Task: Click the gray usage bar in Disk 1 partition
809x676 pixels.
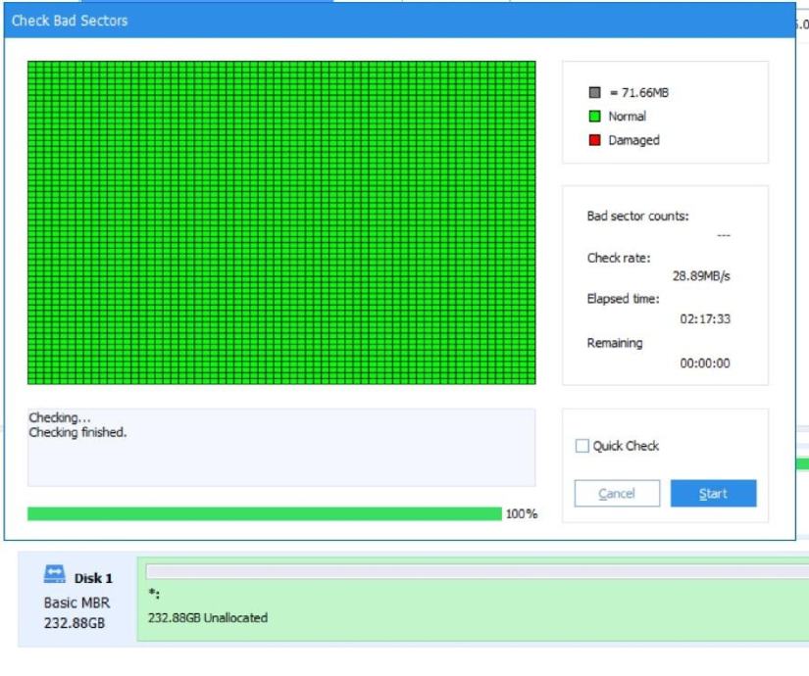Action: point(478,571)
